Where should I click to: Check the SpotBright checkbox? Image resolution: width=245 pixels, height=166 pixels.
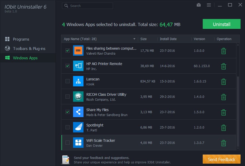click(68, 127)
